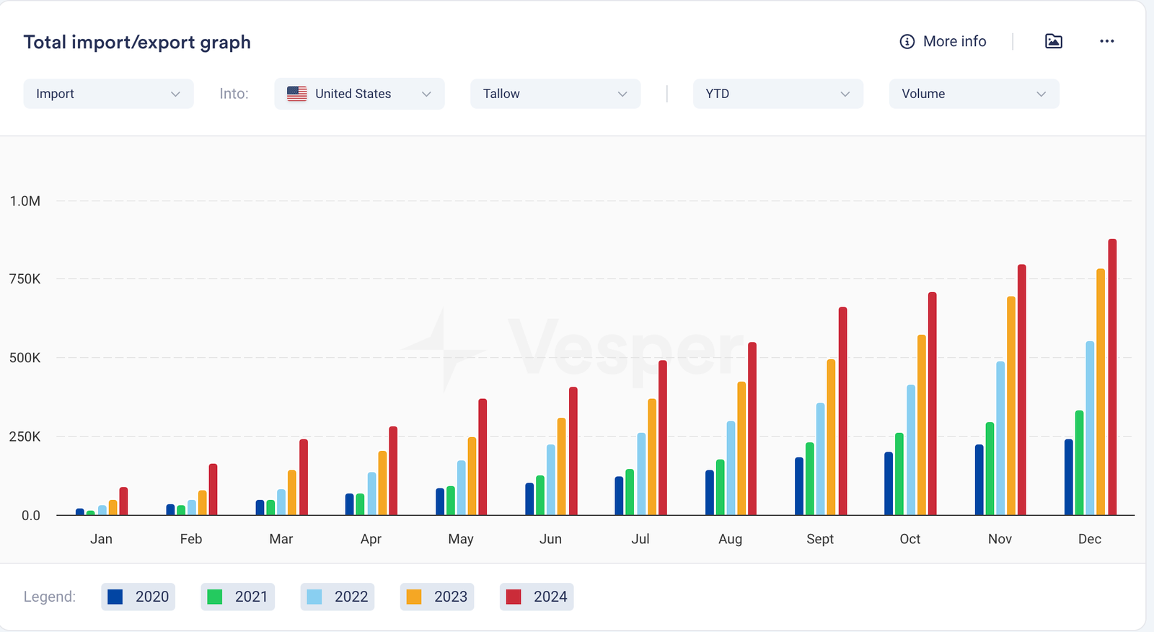
Task: Click the Sept label on x-axis
Action: pos(820,539)
